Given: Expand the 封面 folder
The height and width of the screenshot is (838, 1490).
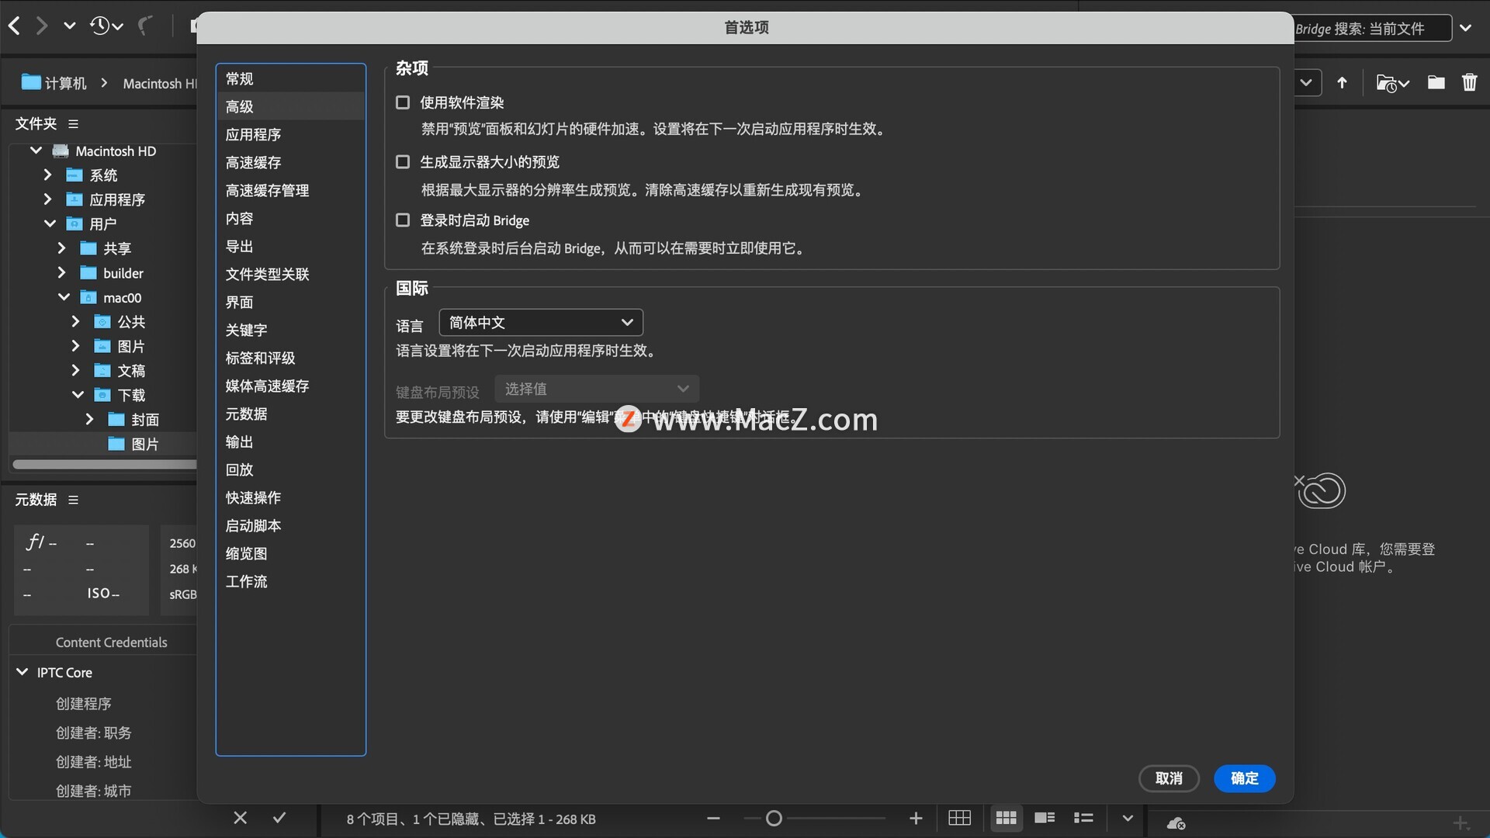Looking at the screenshot, I should click(90, 419).
